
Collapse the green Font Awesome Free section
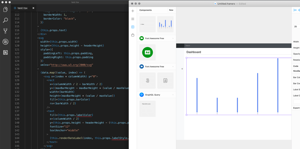tap(173, 38)
